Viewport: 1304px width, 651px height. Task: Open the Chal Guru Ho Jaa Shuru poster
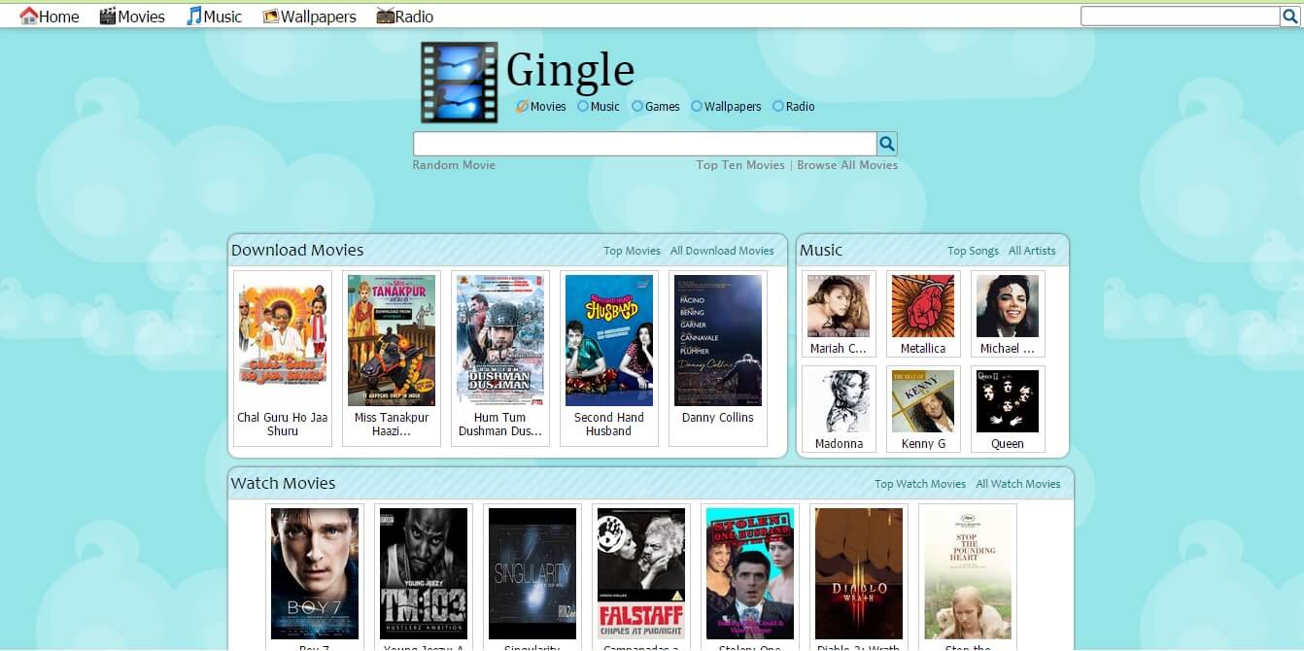point(283,340)
